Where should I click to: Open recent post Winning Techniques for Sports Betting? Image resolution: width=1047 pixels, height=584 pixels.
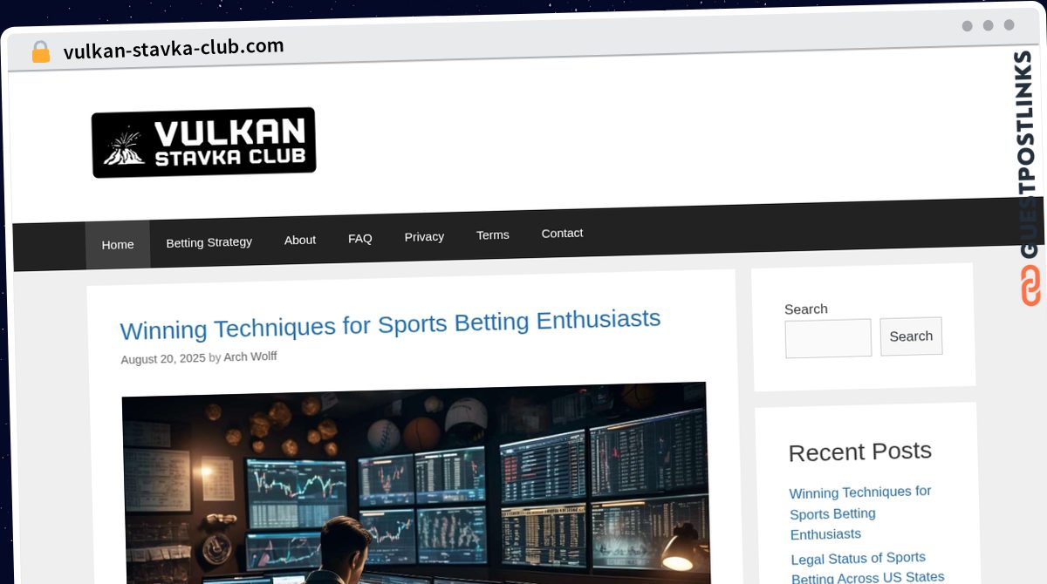tap(860, 513)
